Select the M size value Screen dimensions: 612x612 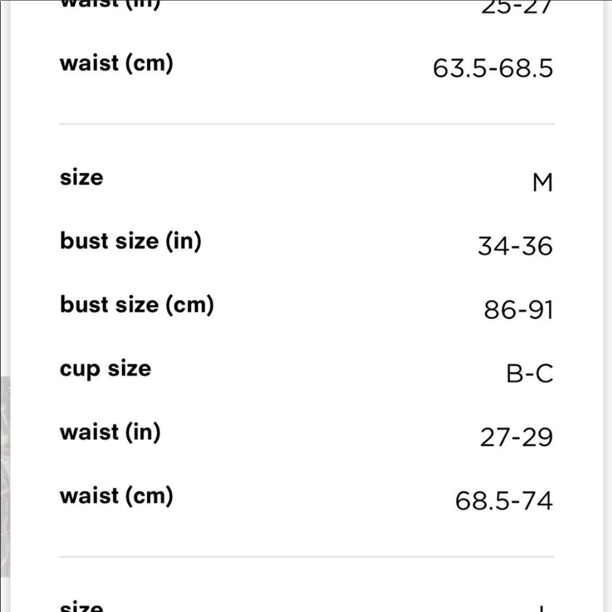coord(543,183)
